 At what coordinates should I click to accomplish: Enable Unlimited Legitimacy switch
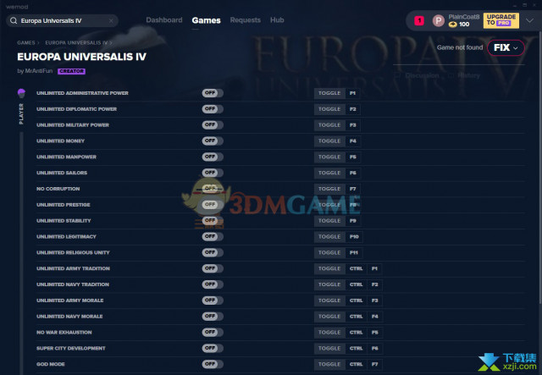pyautogui.click(x=213, y=236)
